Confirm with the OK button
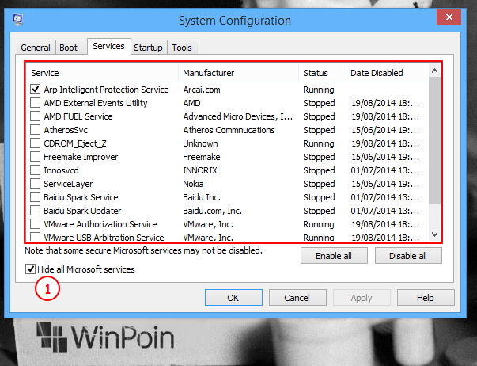 tap(233, 297)
